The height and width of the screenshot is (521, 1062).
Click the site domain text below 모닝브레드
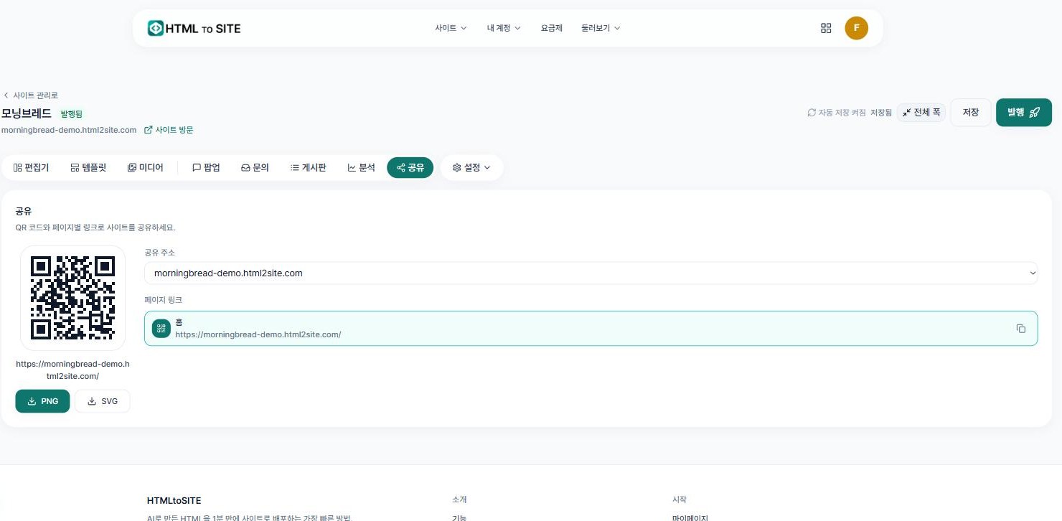pos(69,130)
